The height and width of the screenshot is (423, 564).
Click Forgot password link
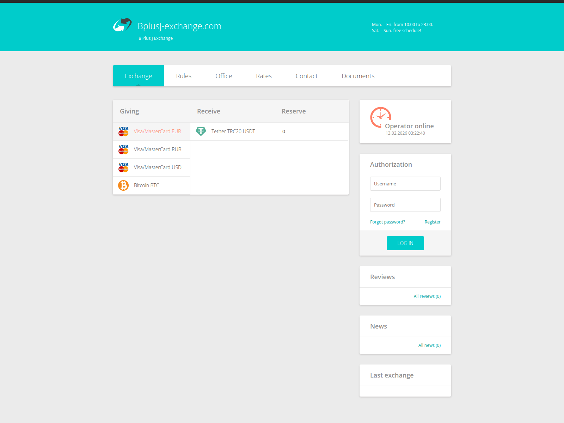pyautogui.click(x=387, y=222)
